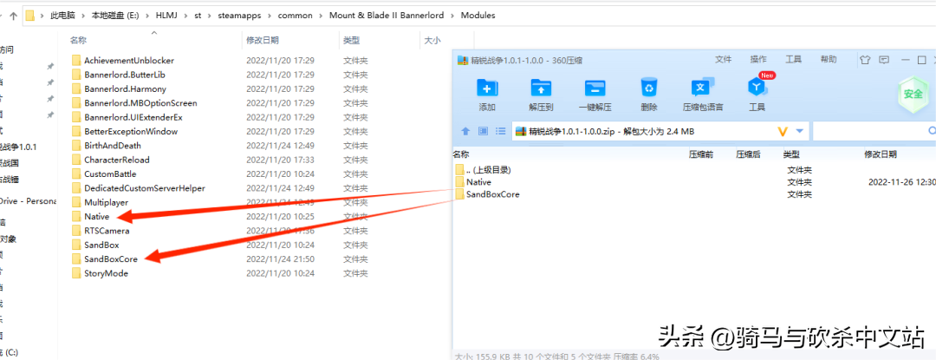Sort Explorer list by 类型 column header
The image size is (936, 360).
[351, 41]
